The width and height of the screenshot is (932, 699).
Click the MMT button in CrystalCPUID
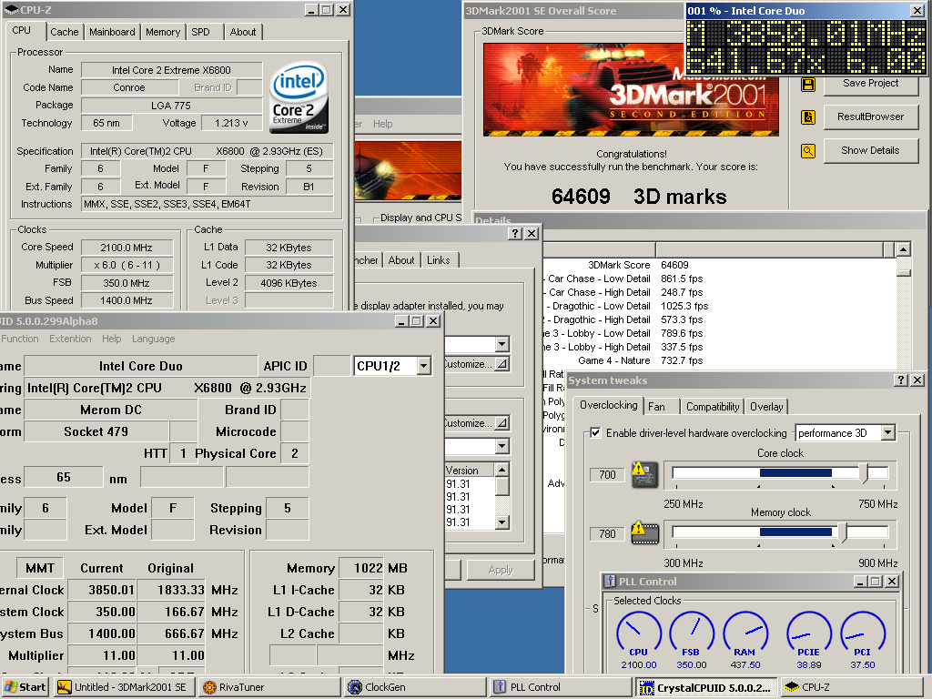pyautogui.click(x=40, y=568)
